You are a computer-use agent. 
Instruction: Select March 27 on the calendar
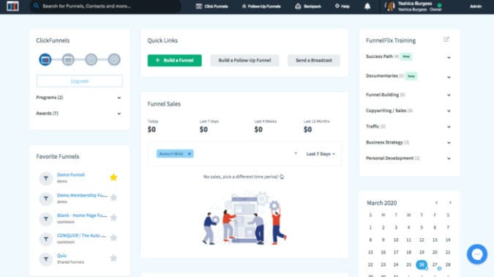coord(435,265)
